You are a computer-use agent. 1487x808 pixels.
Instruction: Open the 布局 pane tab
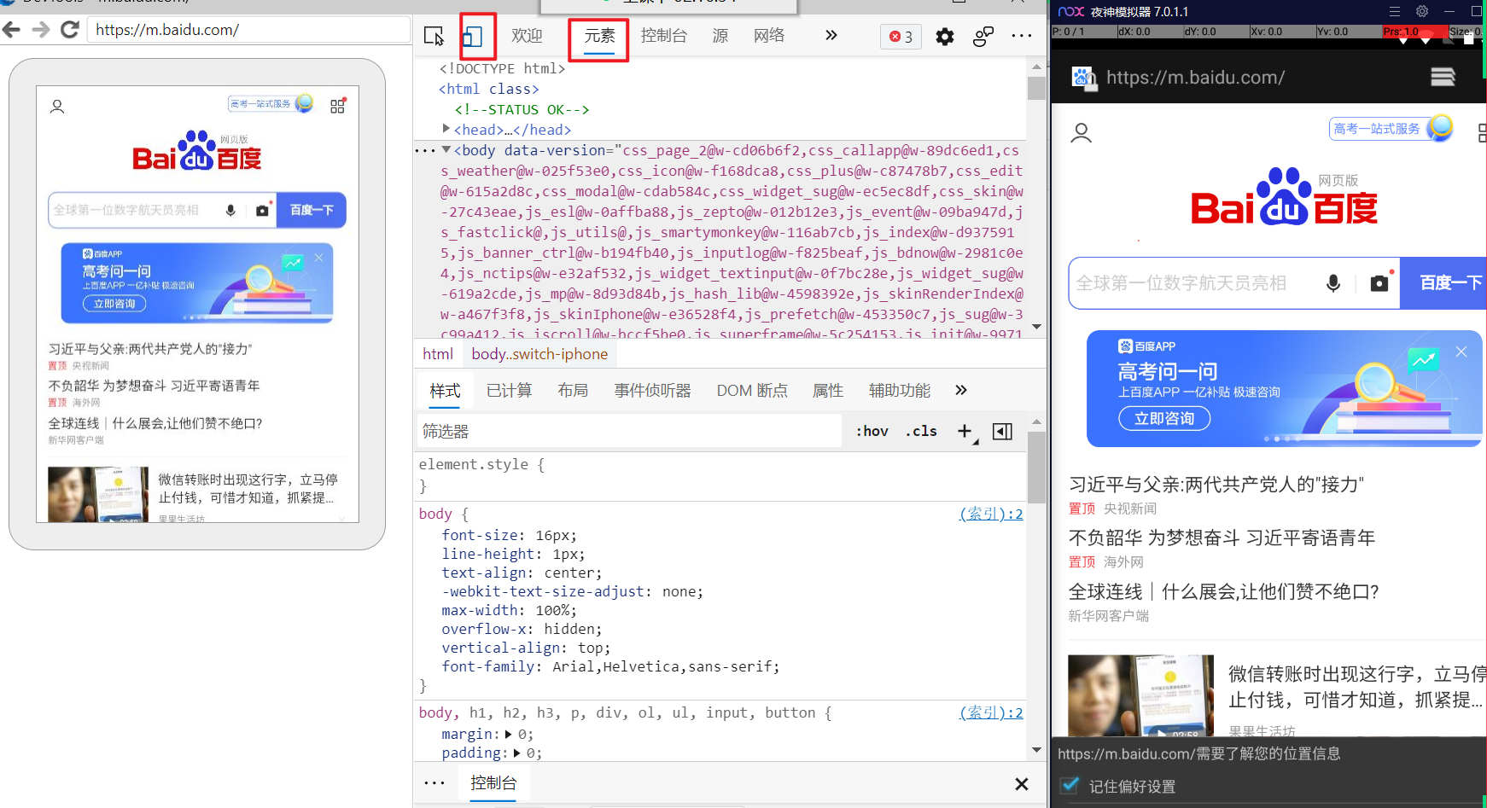click(x=573, y=391)
